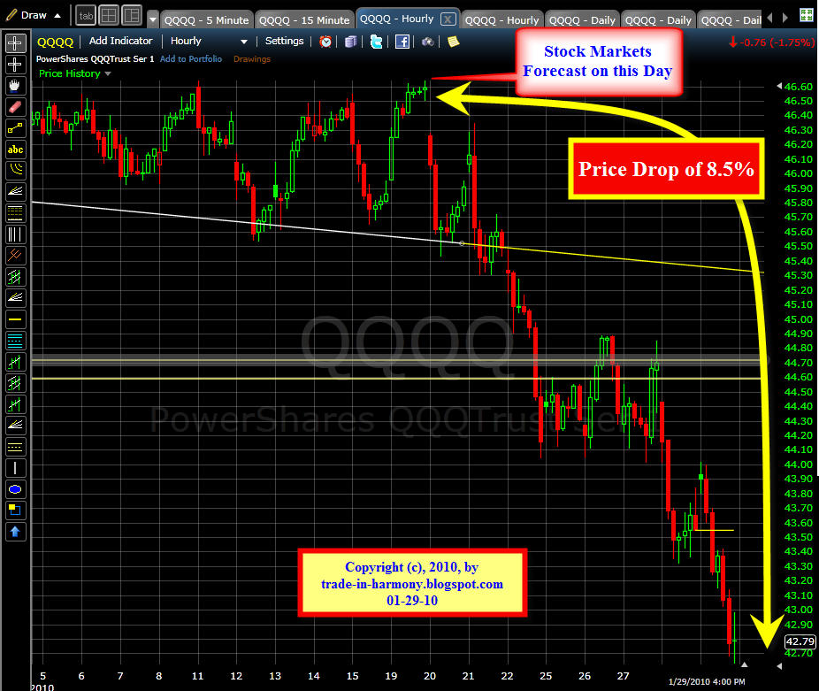Select the pink eraser tool
This screenshot has width=819, height=691.
point(15,107)
